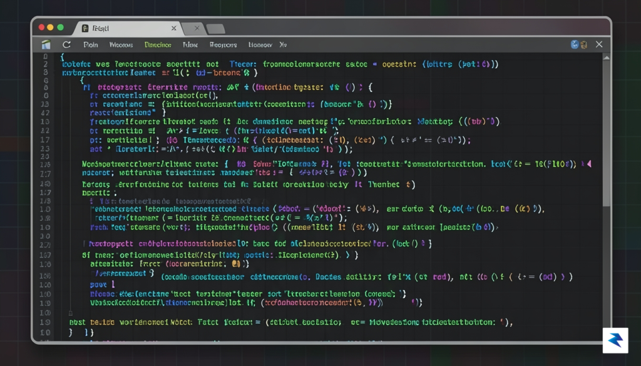Select the small blank third tab
The width and height of the screenshot is (641, 366).
215,29
